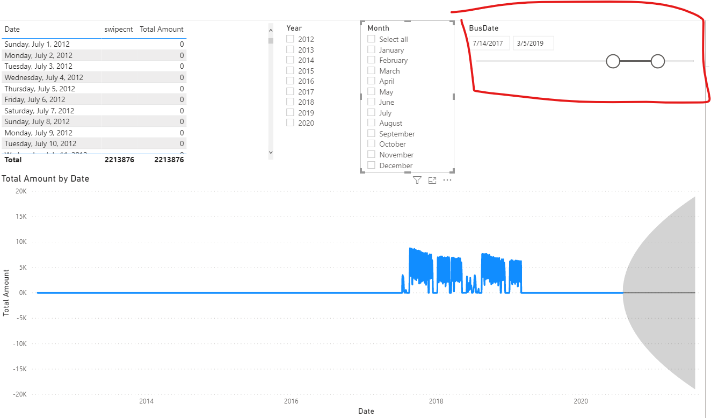Click the Total Amount by Date chart title

tap(46, 178)
